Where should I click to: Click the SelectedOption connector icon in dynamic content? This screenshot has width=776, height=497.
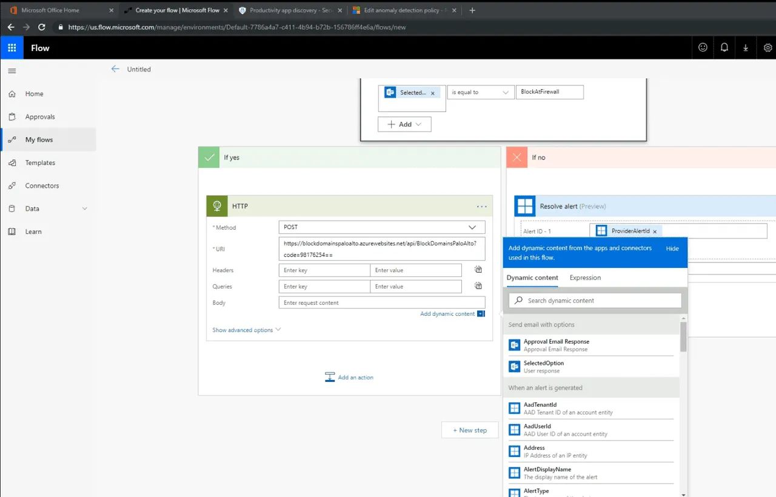(514, 366)
